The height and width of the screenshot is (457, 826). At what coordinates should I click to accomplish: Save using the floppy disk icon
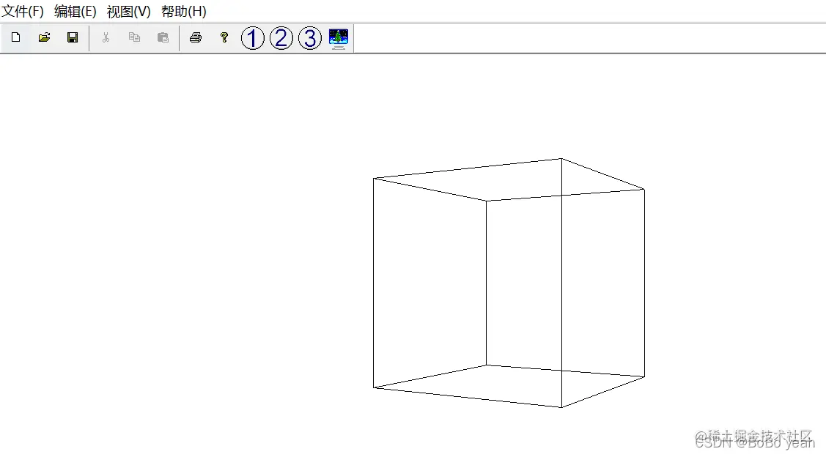click(x=73, y=37)
